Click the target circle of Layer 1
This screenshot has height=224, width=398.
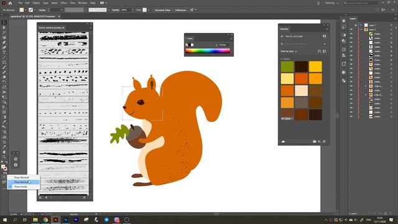point(391,25)
